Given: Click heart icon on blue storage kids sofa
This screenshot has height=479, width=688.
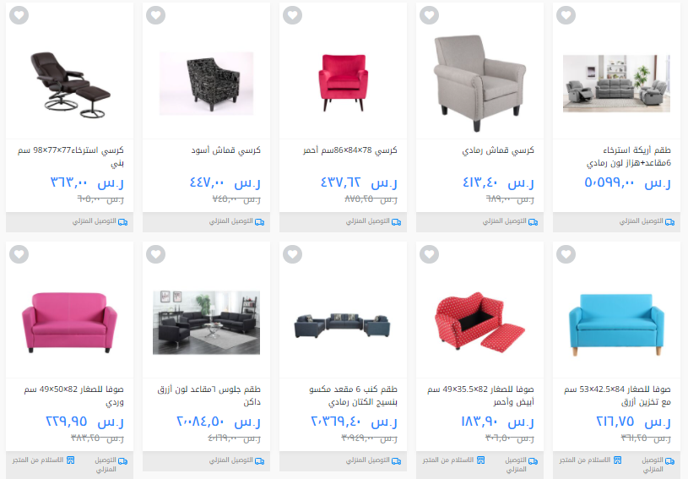Looking at the screenshot, I should coord(566,254).
